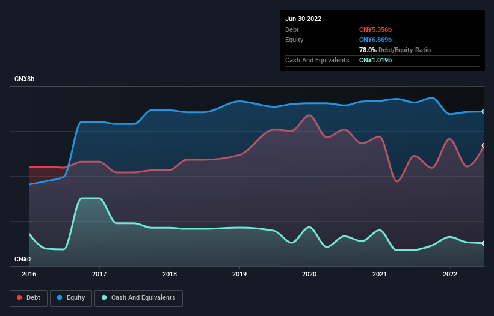Click the Debt value CN¥5.356b
The width and height of the screenshot is (494, 316).
(375, 29)
